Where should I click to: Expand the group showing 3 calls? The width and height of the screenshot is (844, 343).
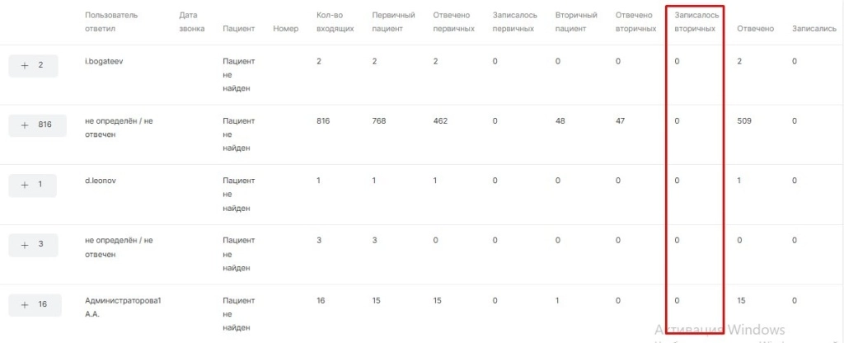click(33, 244)
